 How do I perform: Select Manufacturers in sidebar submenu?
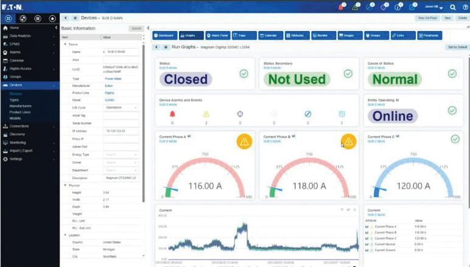pos(20,106)
